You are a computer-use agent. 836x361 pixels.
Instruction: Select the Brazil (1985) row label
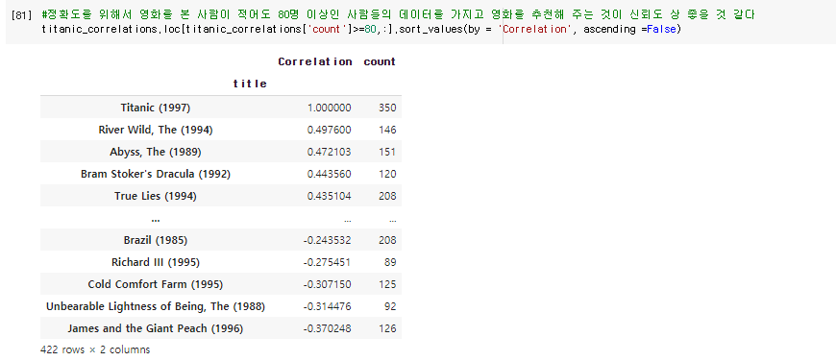pyautogui.click(x=155, y=240)
